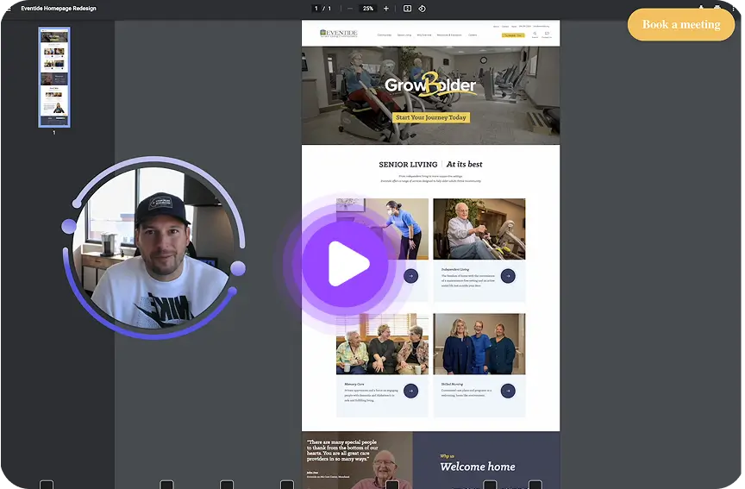Rotate the document using the rotate icon
This screenshot has height=489, width=745.
tap(422, 9)
